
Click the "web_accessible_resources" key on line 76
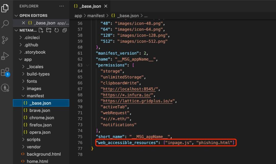(127, 143)
